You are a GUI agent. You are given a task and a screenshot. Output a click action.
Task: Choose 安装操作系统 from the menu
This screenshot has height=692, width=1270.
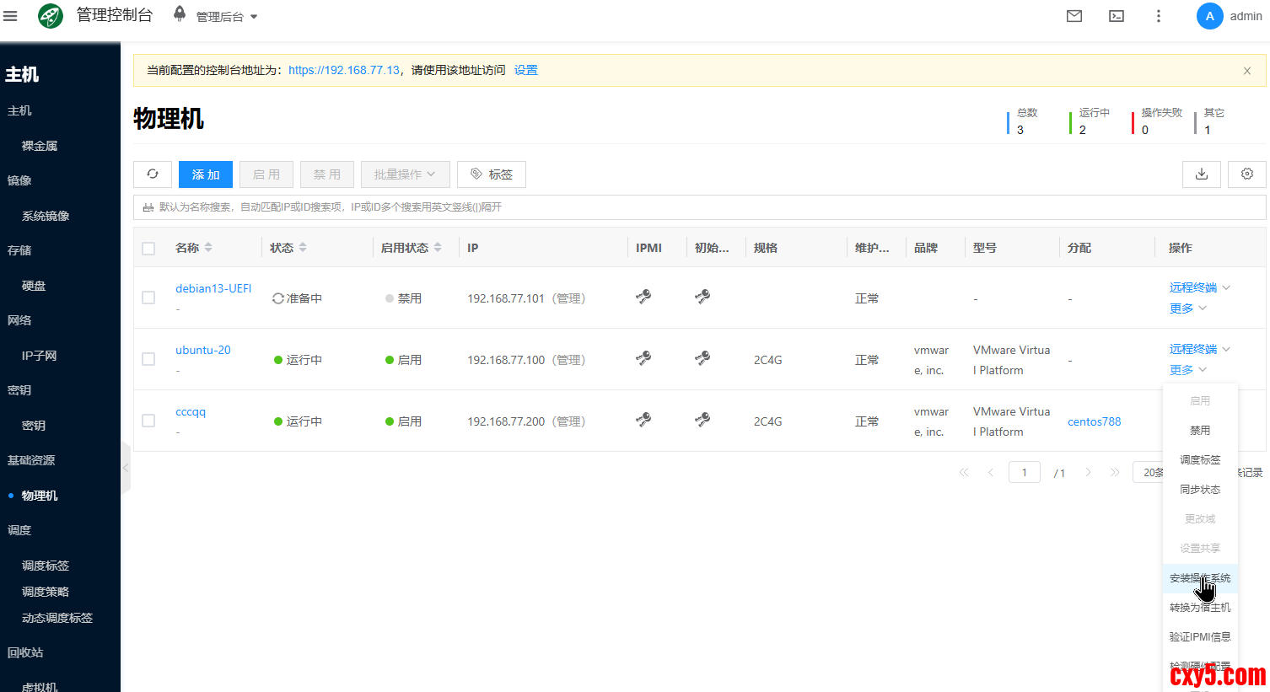[1199, 578]
